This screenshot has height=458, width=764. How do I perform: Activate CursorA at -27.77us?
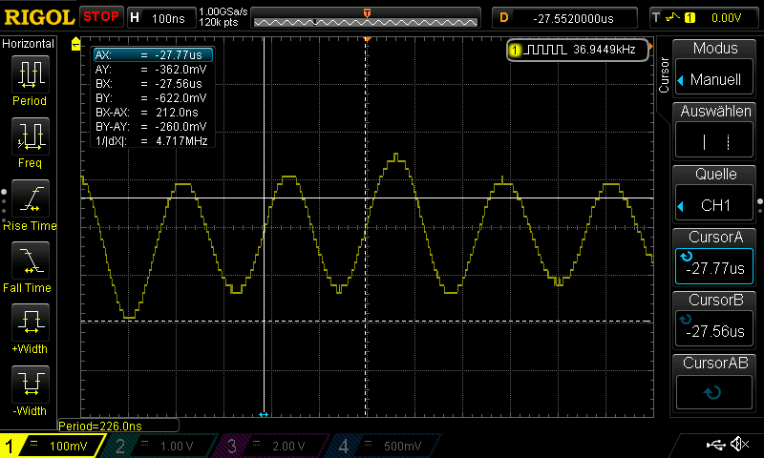[714, 266]
